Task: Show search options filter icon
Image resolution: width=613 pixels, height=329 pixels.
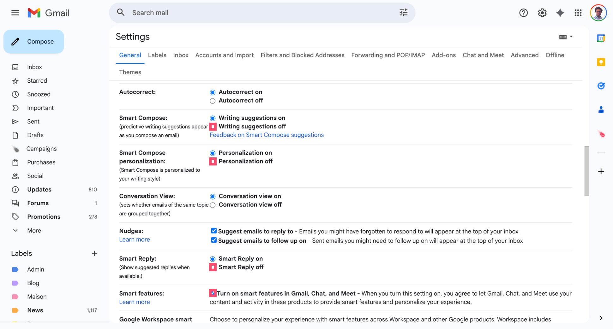Action: click(403, 13)
